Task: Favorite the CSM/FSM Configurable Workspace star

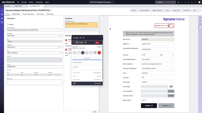Action: (x=112, y=2)
